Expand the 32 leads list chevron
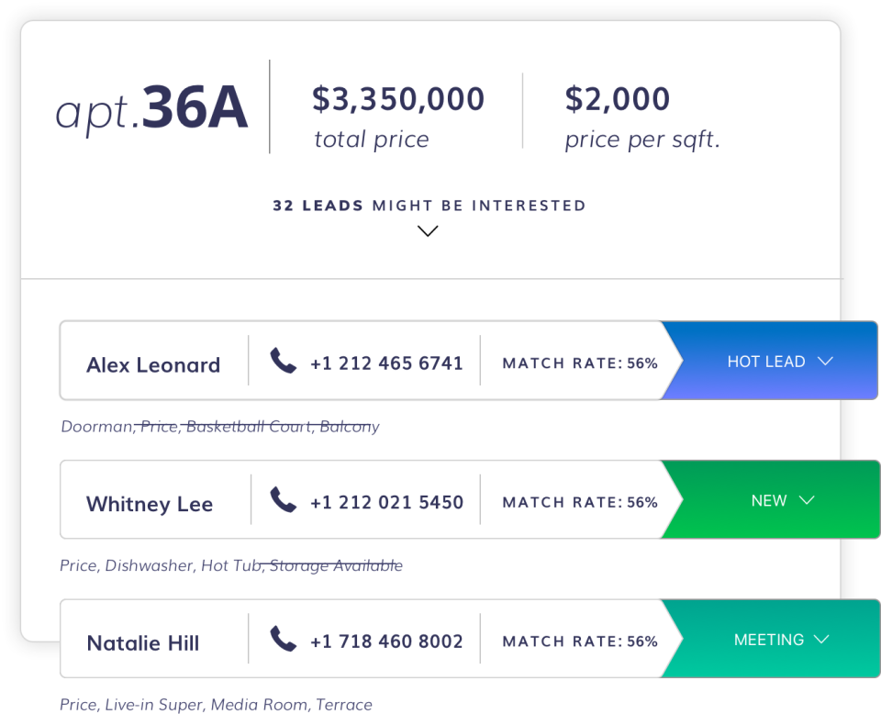 pos(428,231)
